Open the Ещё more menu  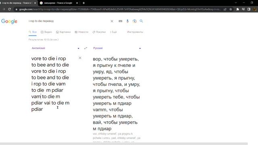coord(113,32)
